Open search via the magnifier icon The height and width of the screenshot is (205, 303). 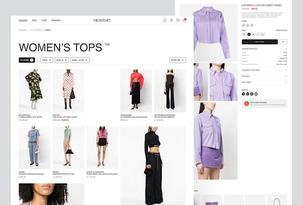[164, 21]
